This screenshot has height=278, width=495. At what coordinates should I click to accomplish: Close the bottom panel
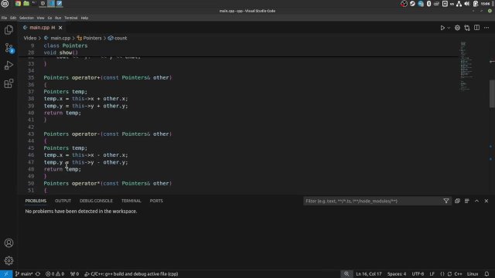[486, 201]
